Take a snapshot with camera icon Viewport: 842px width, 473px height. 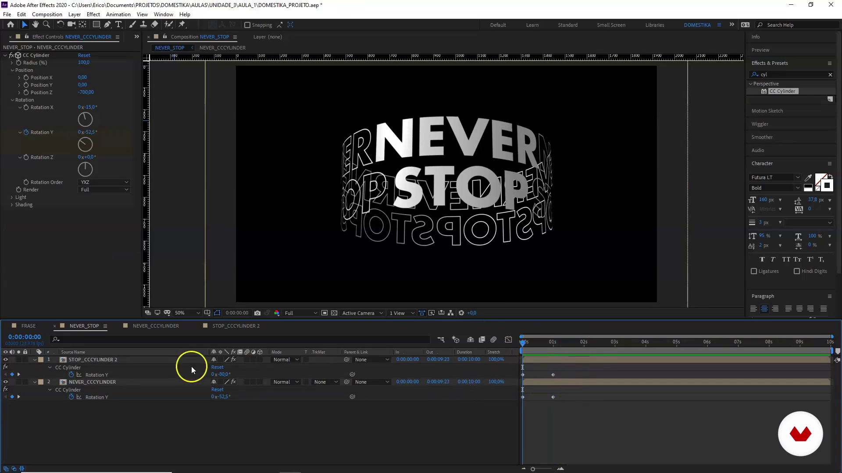(x=257, y=313)
